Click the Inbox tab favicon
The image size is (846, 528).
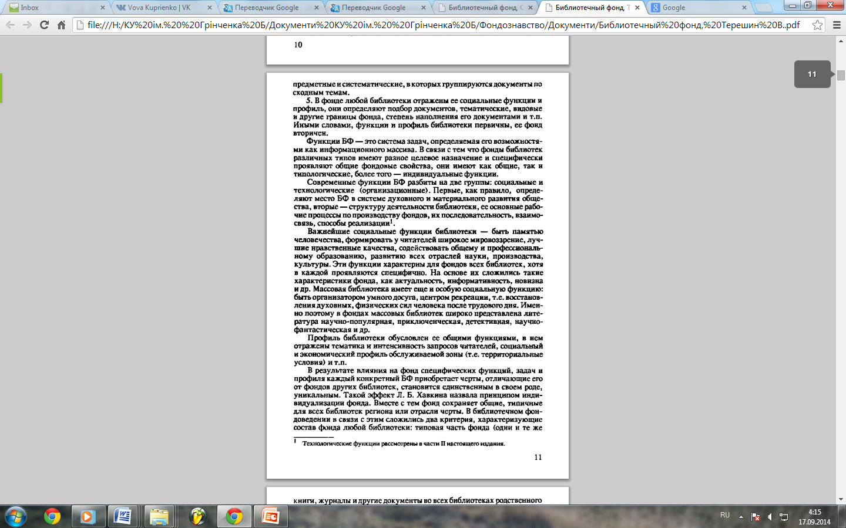[14, 8]
